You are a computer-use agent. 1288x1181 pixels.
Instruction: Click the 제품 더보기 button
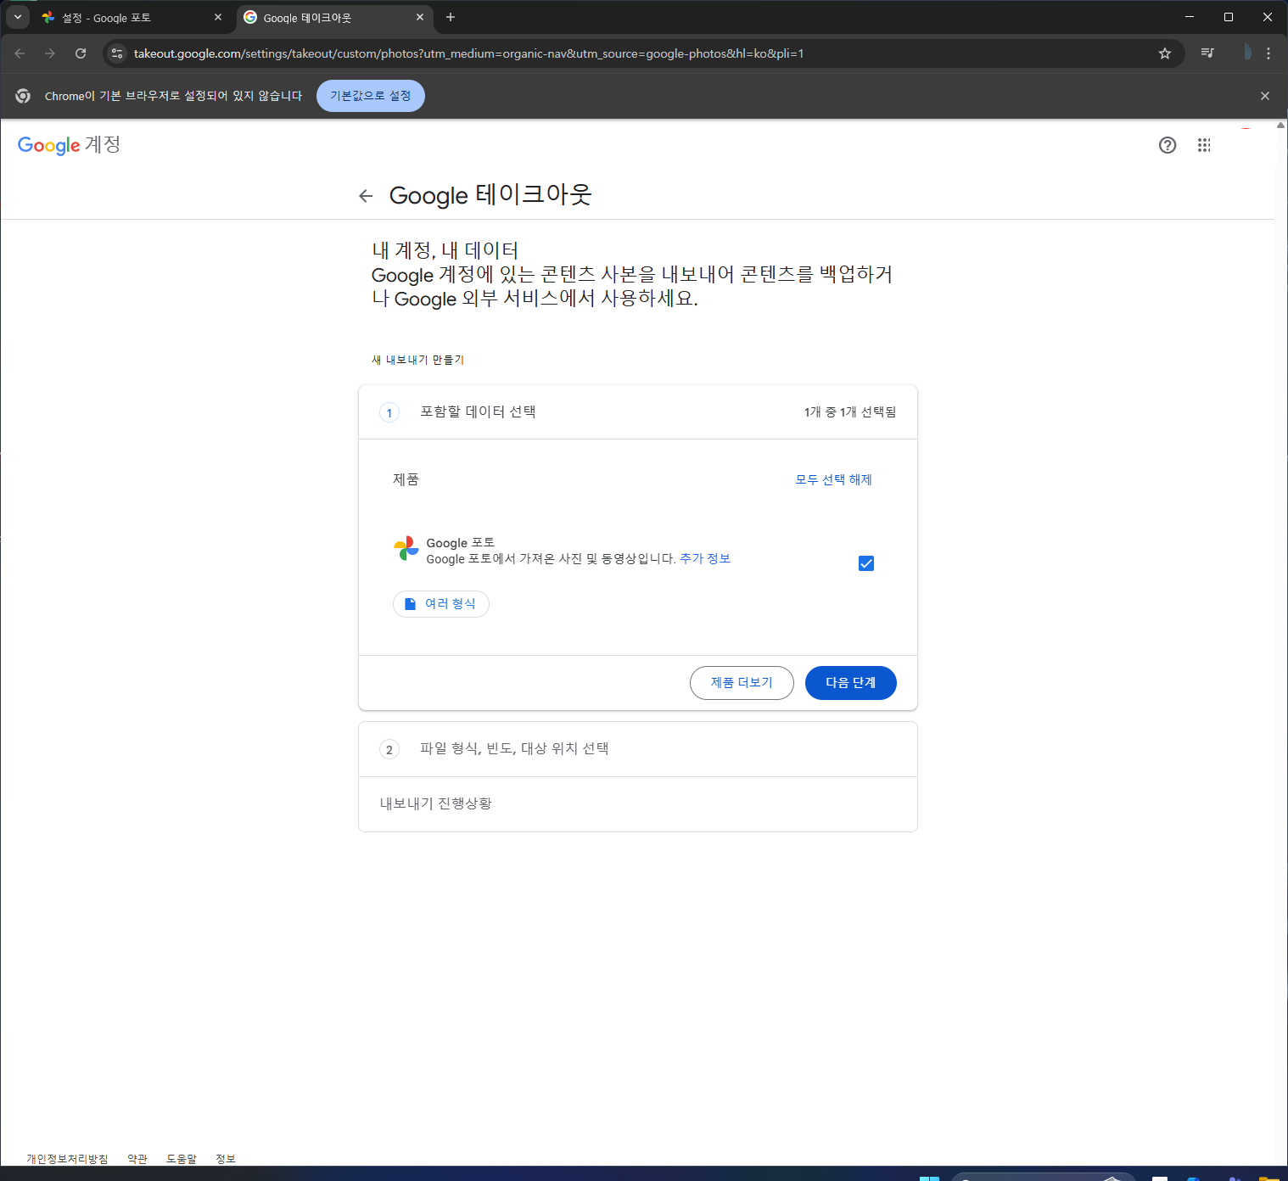742,683
